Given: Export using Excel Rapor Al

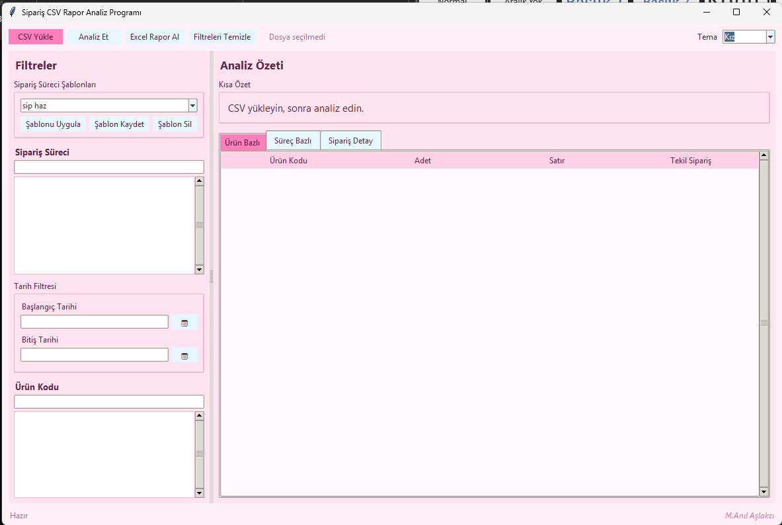Looking at the screenshot, I should pyautogui.click(x=155, y=37).
